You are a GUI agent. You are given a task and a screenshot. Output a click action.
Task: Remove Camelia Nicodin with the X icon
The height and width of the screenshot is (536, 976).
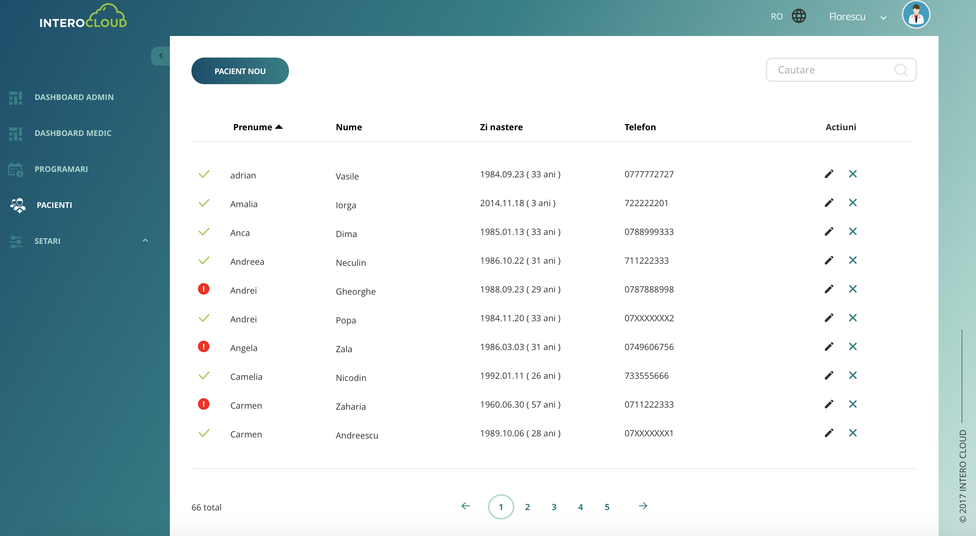tap(853, 376)
